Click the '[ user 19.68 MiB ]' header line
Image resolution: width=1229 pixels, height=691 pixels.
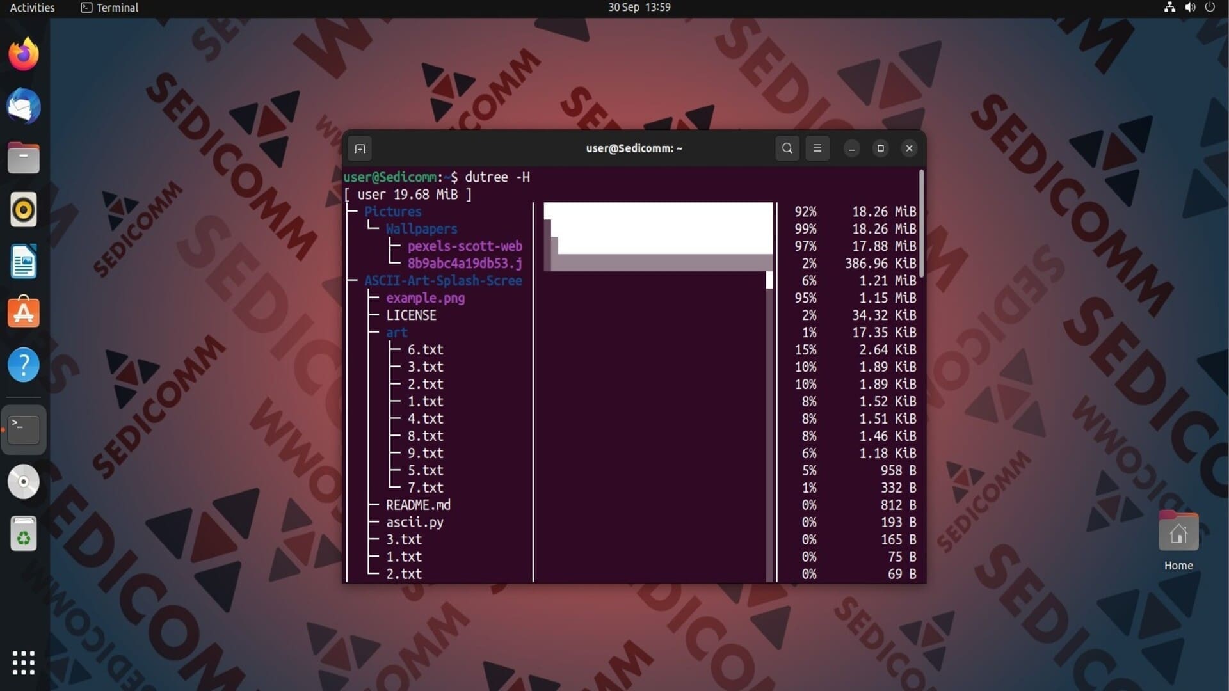coord(408,195)
